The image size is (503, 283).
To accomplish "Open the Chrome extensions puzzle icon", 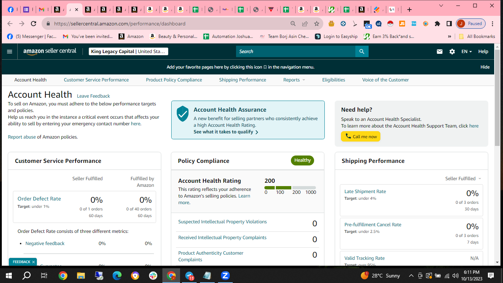I will pos(437,24).
